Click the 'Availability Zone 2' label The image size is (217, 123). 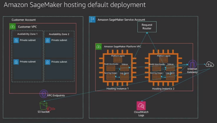(x=59, y=34)
